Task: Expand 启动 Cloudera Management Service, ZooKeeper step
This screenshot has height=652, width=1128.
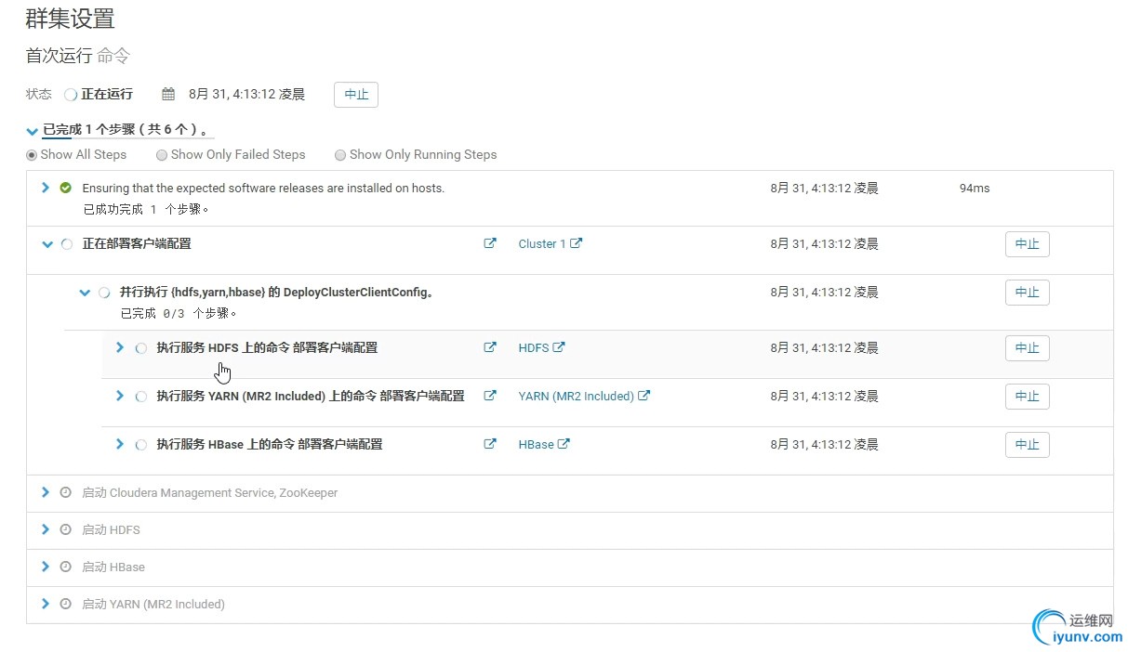Action: [x=45, y=492]
